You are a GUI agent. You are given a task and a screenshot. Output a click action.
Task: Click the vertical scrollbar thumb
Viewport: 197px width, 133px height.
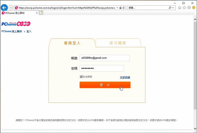195,65
